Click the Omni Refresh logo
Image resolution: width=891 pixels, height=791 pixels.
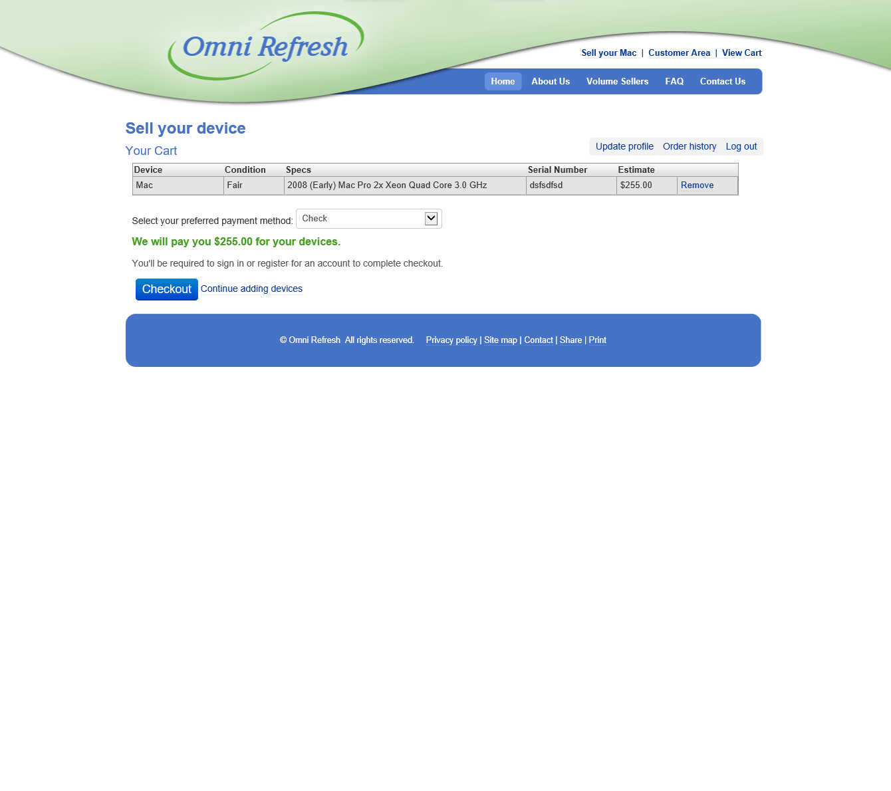tap(265, 47)
